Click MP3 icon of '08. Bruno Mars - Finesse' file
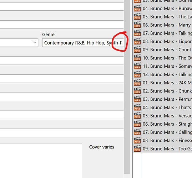The width and height of the screenshot is (192, 178). coord(137,140)
